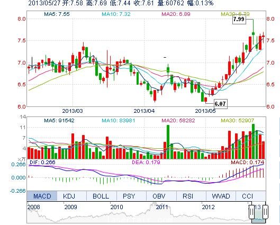Switch to the MACD indicator tab

pyautogui.click(x=42, y=196)
